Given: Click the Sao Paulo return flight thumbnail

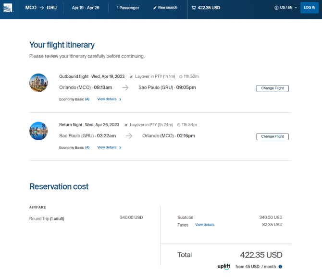Looking at the screenshot, I should pos(38,131).
